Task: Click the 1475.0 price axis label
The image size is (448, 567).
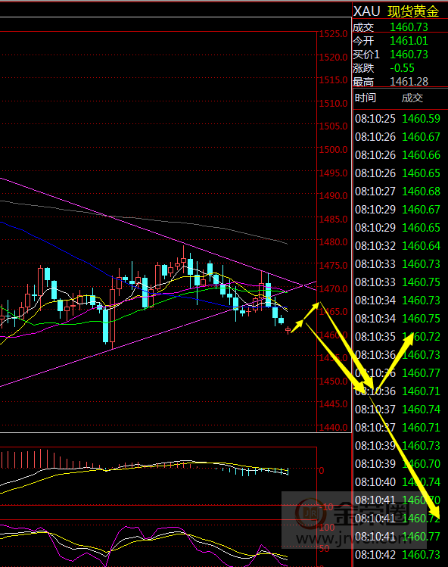Action: coord(333,266)
